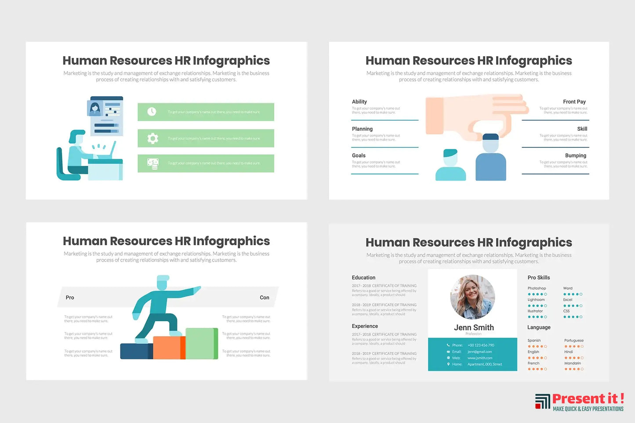Screen dimensions: 635x423
Task: Click the globe icon next to Web
Action: (448, 358)
